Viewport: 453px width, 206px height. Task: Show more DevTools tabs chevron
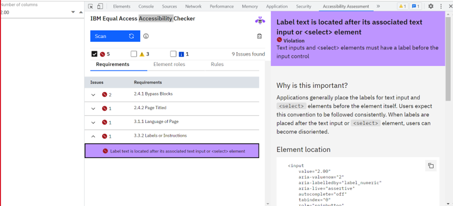pyautogui.click(x=378, y=6)
